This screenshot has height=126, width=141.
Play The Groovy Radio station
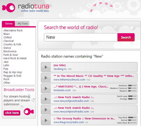coord(46,120)
